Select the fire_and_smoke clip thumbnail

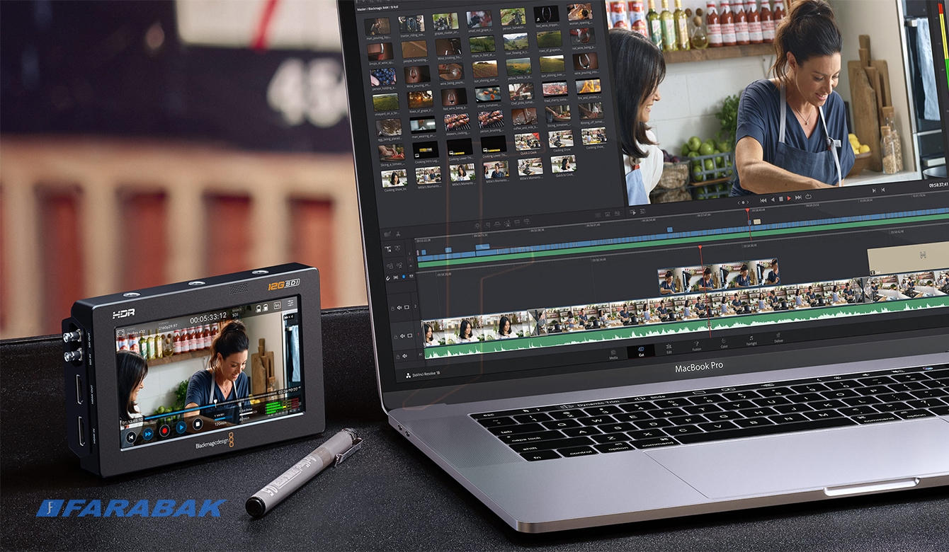pyautogui.click(x=589, y=86)
